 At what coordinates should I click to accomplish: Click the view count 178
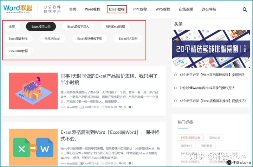point(124,107)
